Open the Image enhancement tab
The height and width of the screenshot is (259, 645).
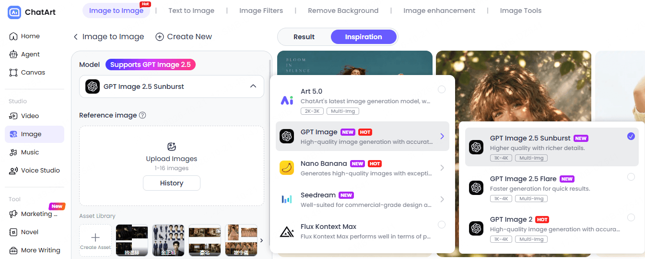click(x=439, y=11)
